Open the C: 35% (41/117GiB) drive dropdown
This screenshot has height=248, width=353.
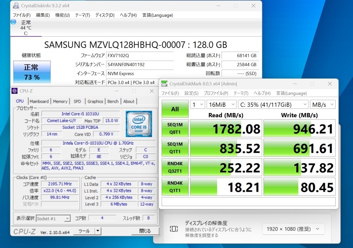(273, 105)
